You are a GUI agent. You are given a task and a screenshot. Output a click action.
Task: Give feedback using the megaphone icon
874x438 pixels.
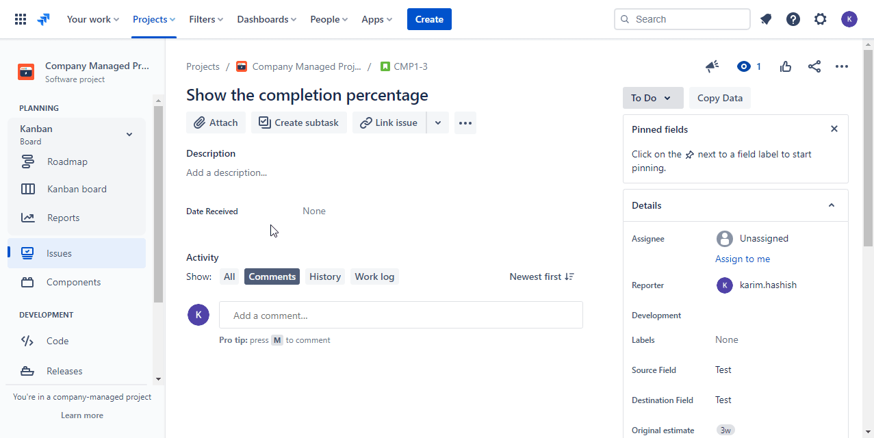click(x=712, y=66)
